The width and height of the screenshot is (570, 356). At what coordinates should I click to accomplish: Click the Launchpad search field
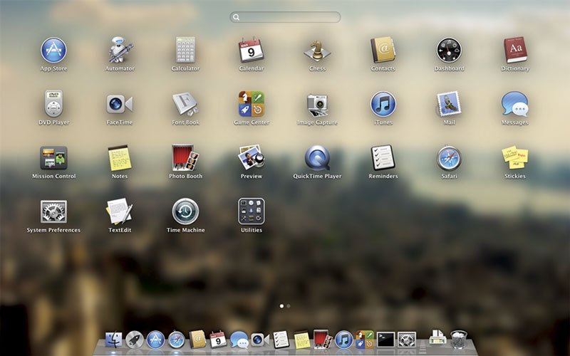[x=286, y=17]
